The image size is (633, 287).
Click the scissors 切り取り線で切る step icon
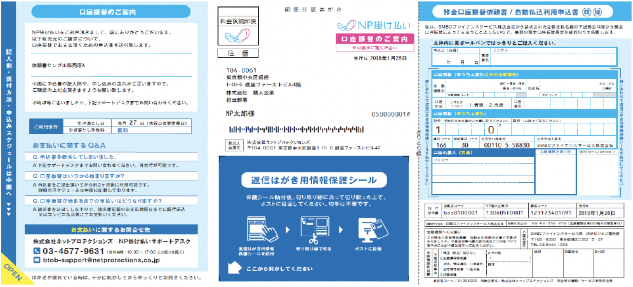315,230
